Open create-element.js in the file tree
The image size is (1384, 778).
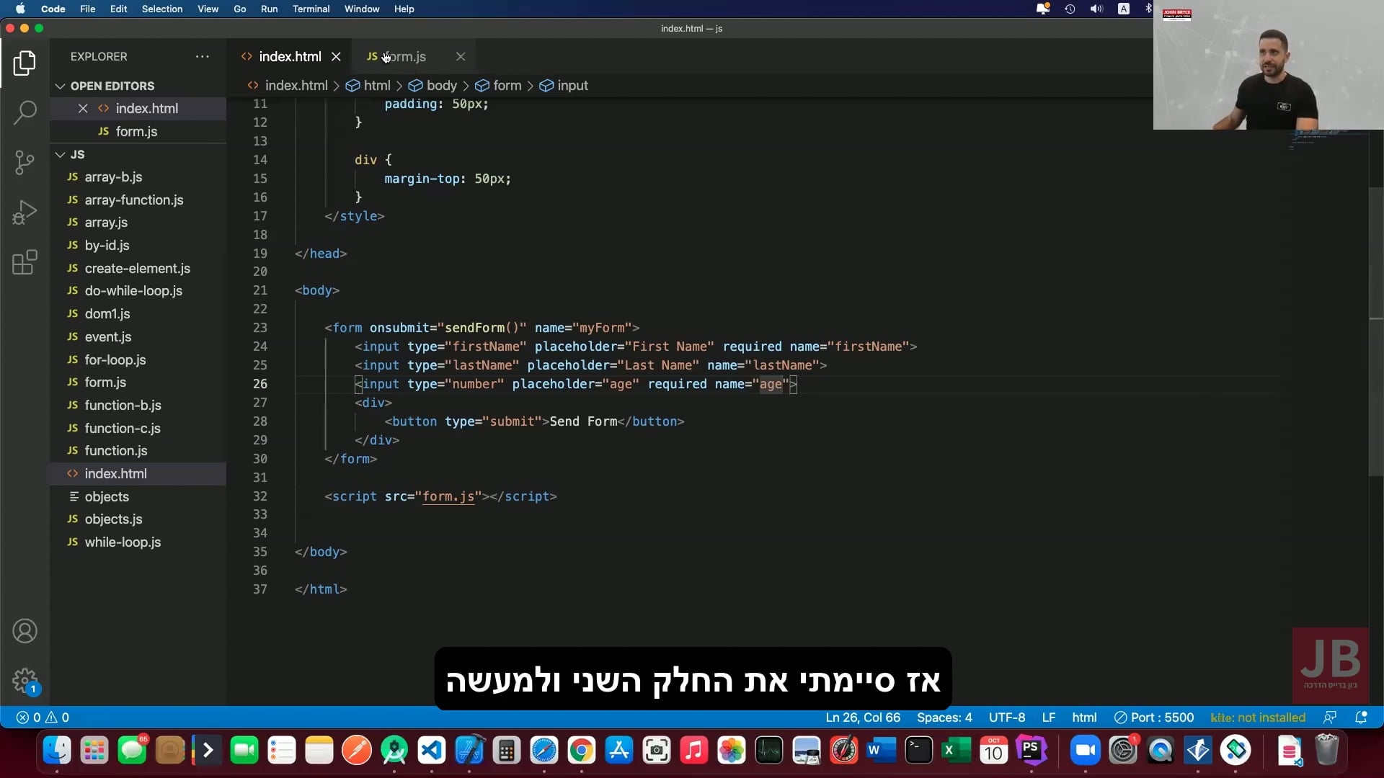(x=137, y=269)
